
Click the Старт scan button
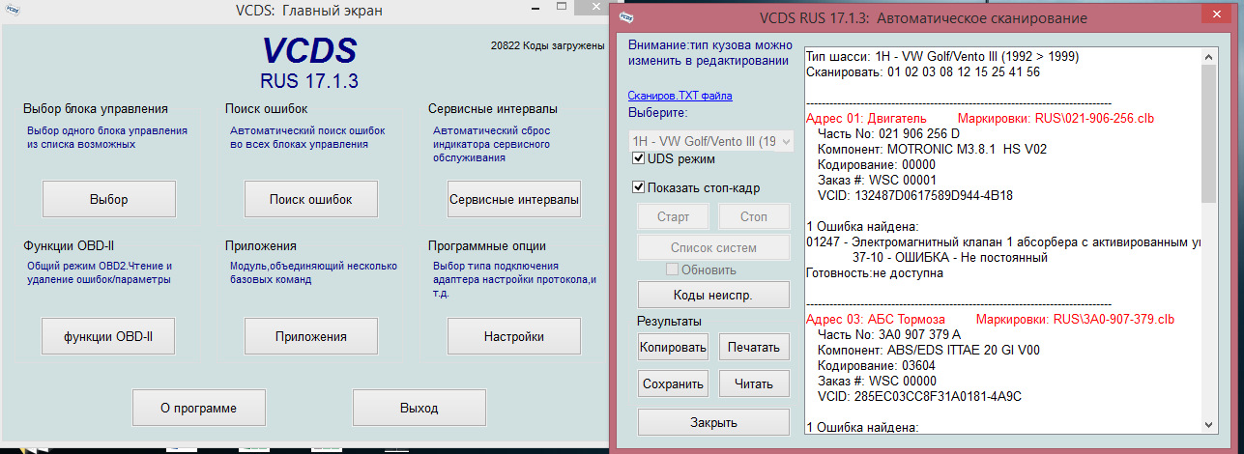(674, 216)
